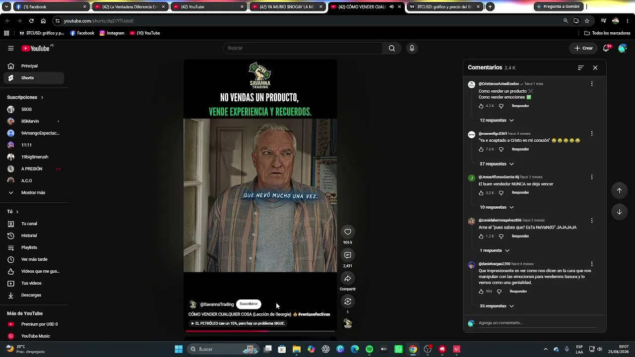Screen dimensions: 635x357
Task: Open the remix button on the Short
Action: click(x=348, y=301)
